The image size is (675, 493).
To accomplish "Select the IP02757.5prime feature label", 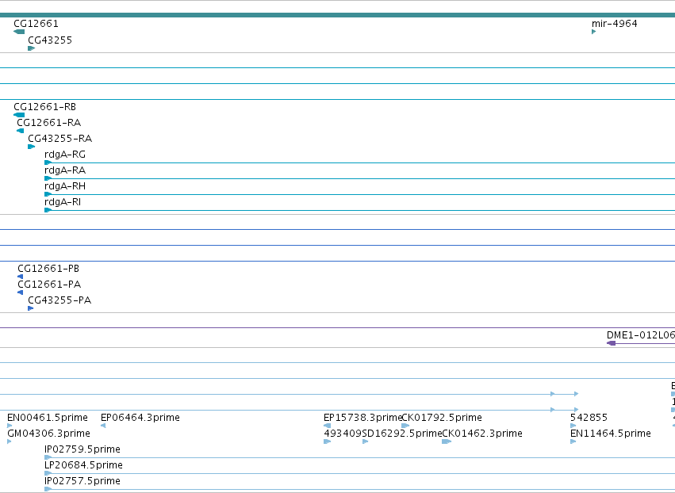I will point(82,481).
